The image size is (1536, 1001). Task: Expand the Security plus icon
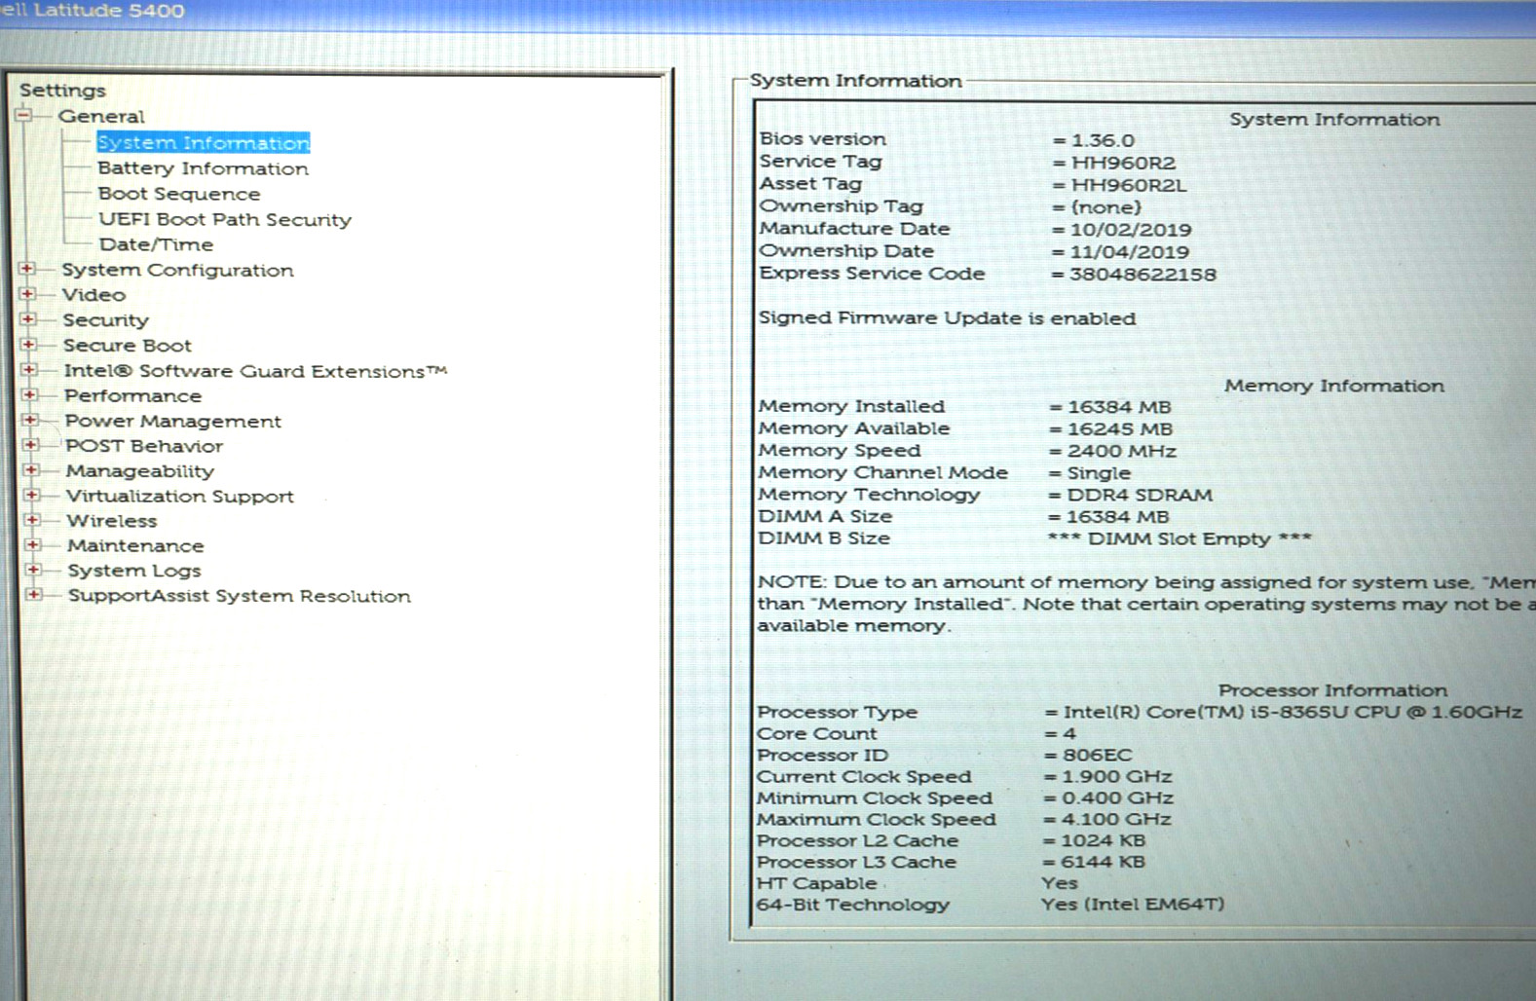[28, 319]
